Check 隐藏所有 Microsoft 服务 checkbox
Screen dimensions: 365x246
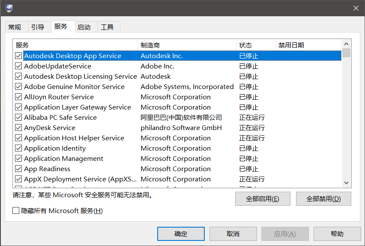[16, 210]
